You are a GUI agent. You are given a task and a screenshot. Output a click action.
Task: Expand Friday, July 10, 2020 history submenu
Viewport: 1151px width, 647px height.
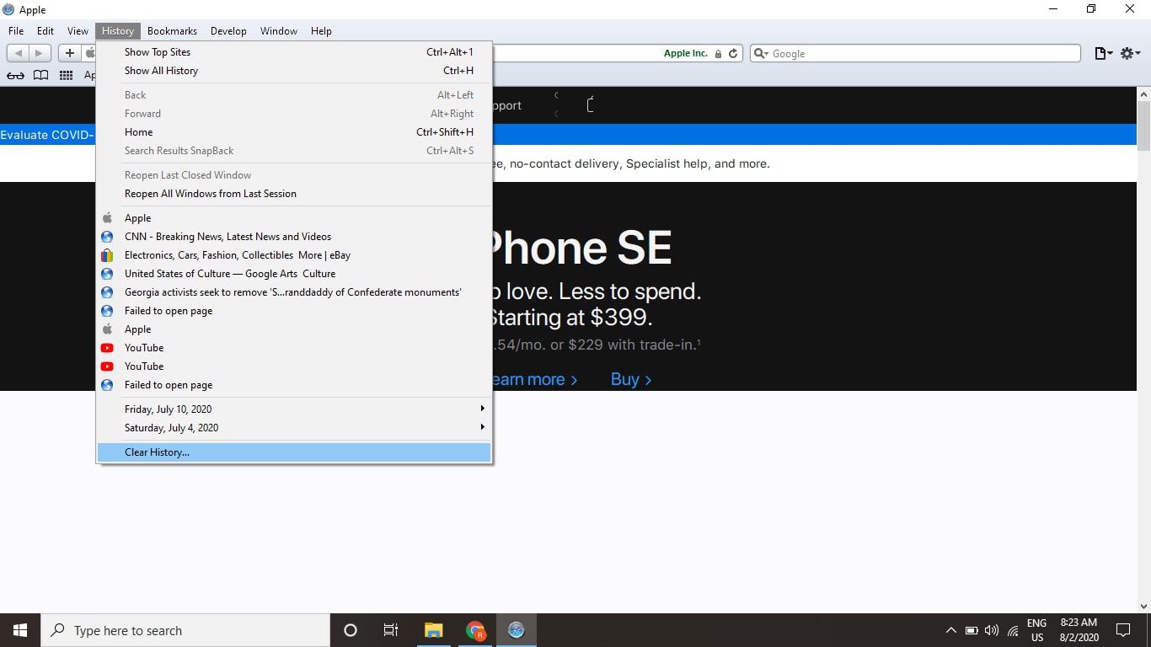coord(294,409)
